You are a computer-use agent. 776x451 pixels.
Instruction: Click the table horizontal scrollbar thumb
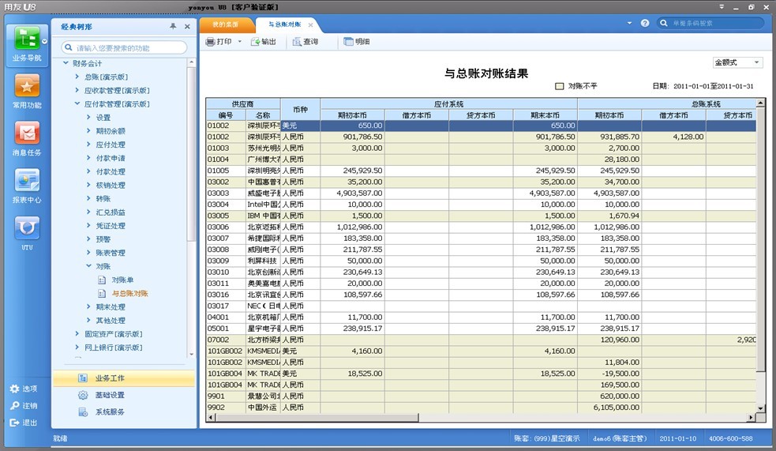coord(317,418)
